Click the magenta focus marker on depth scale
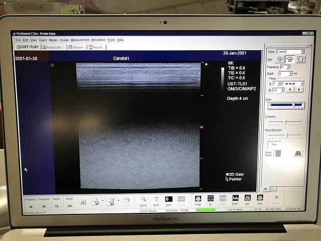 point(202,127)
